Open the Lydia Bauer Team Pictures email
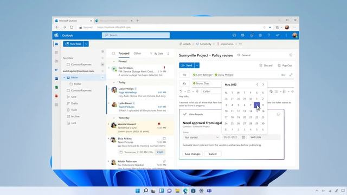The height and width of the screenshot is (195, 347). 140,107
